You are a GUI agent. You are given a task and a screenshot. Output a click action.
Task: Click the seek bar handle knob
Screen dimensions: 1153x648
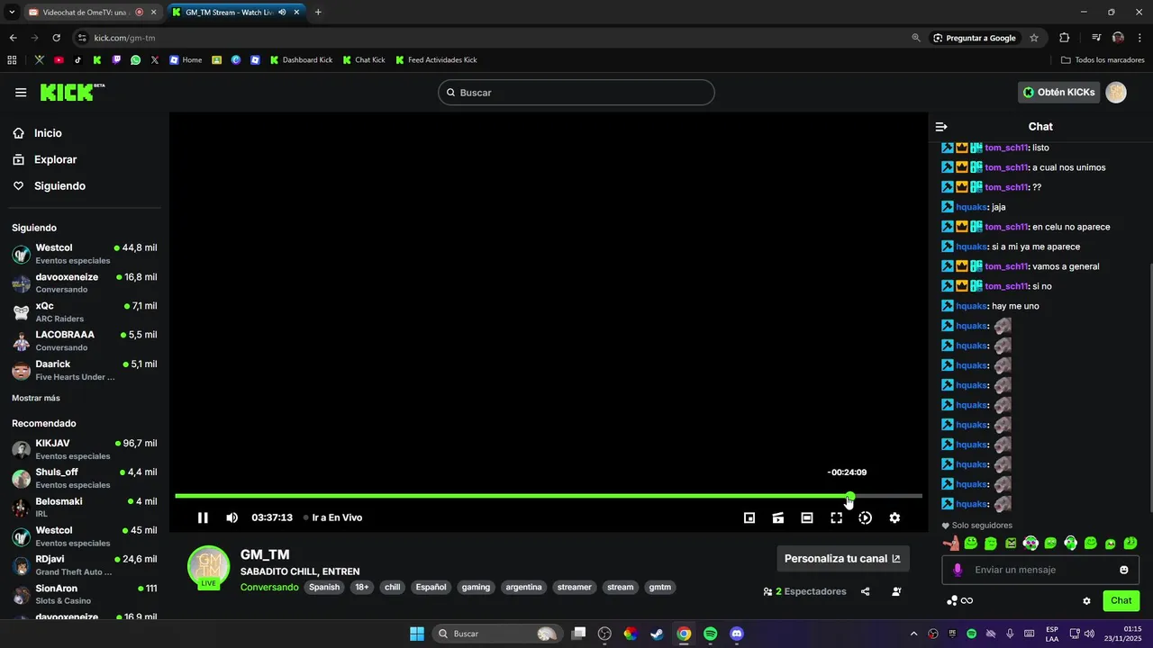coord(850,496)
